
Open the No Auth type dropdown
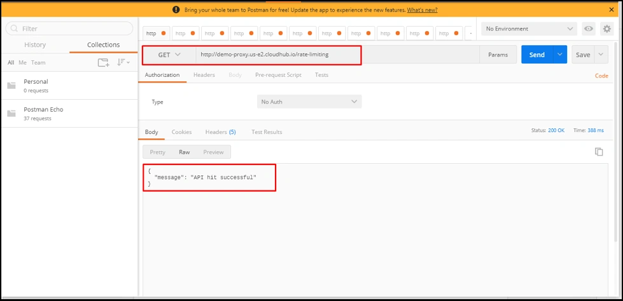pos(309,102)
